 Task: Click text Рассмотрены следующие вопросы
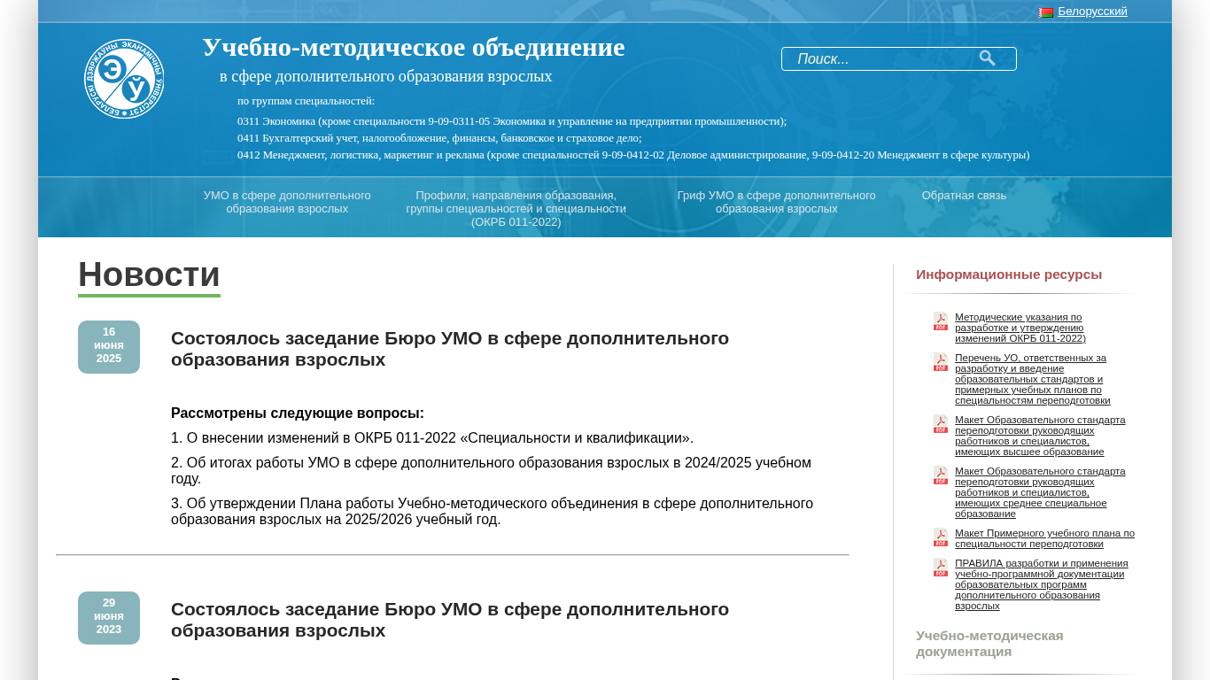tap(298, 413)
